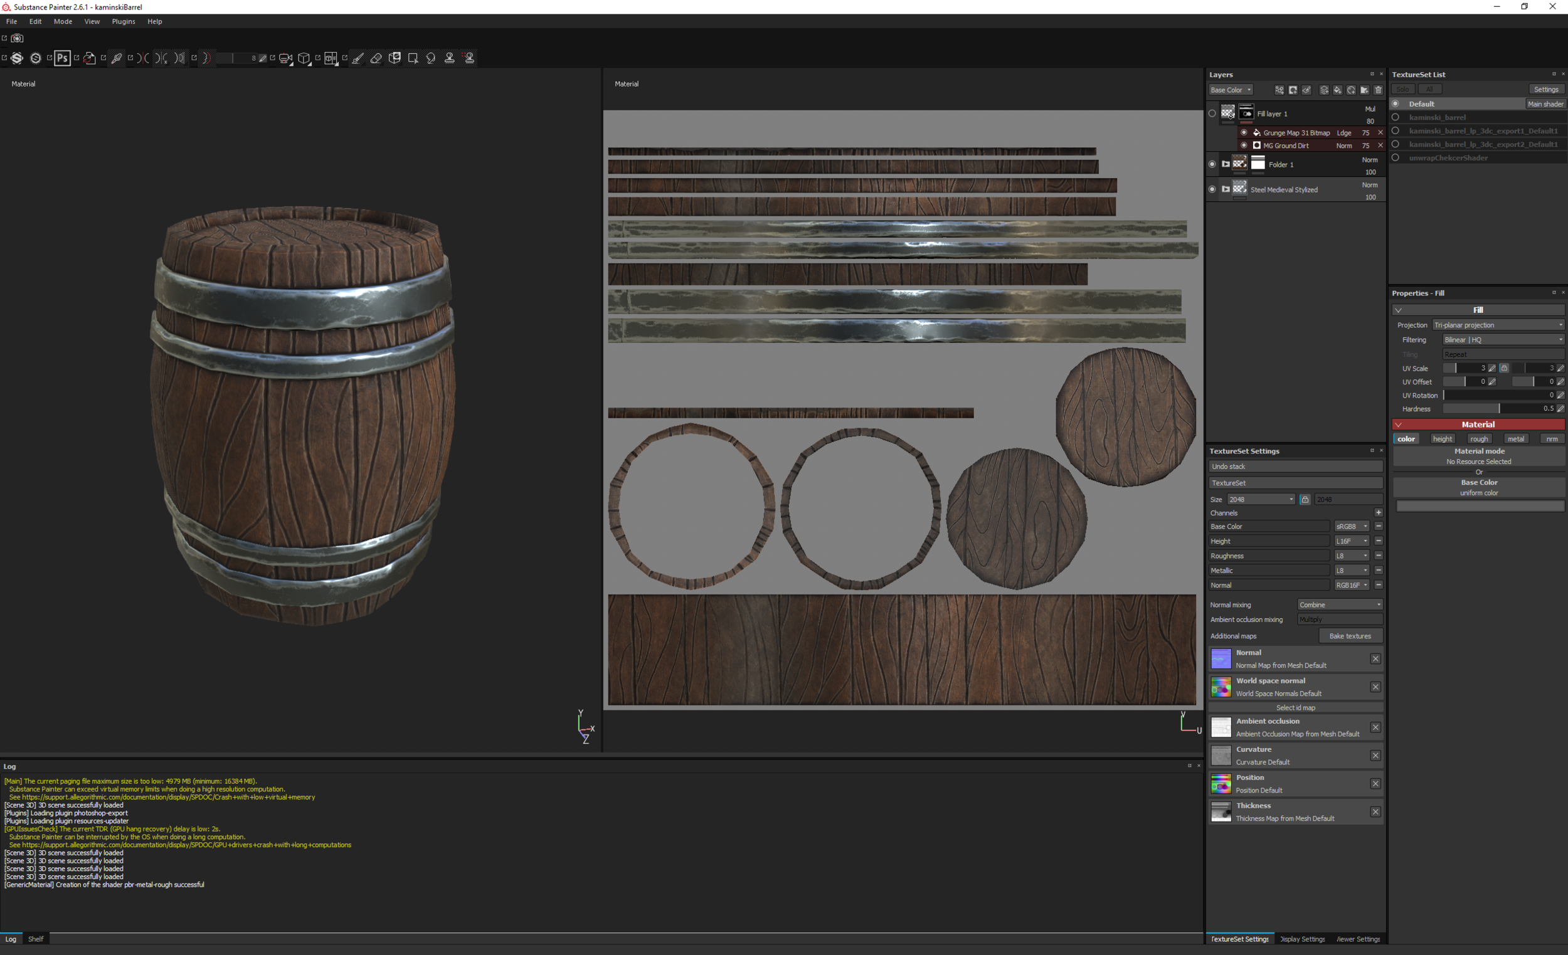The height and width of the screenshot is (955, 1568).
Task: Select the Polygon fill tool
Action: [x=413, y=58]
